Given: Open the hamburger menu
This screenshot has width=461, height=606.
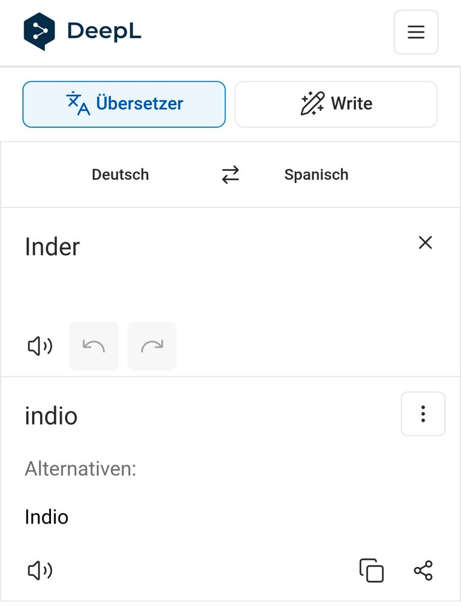Looking at the screenshot, I should coord(416,32).
